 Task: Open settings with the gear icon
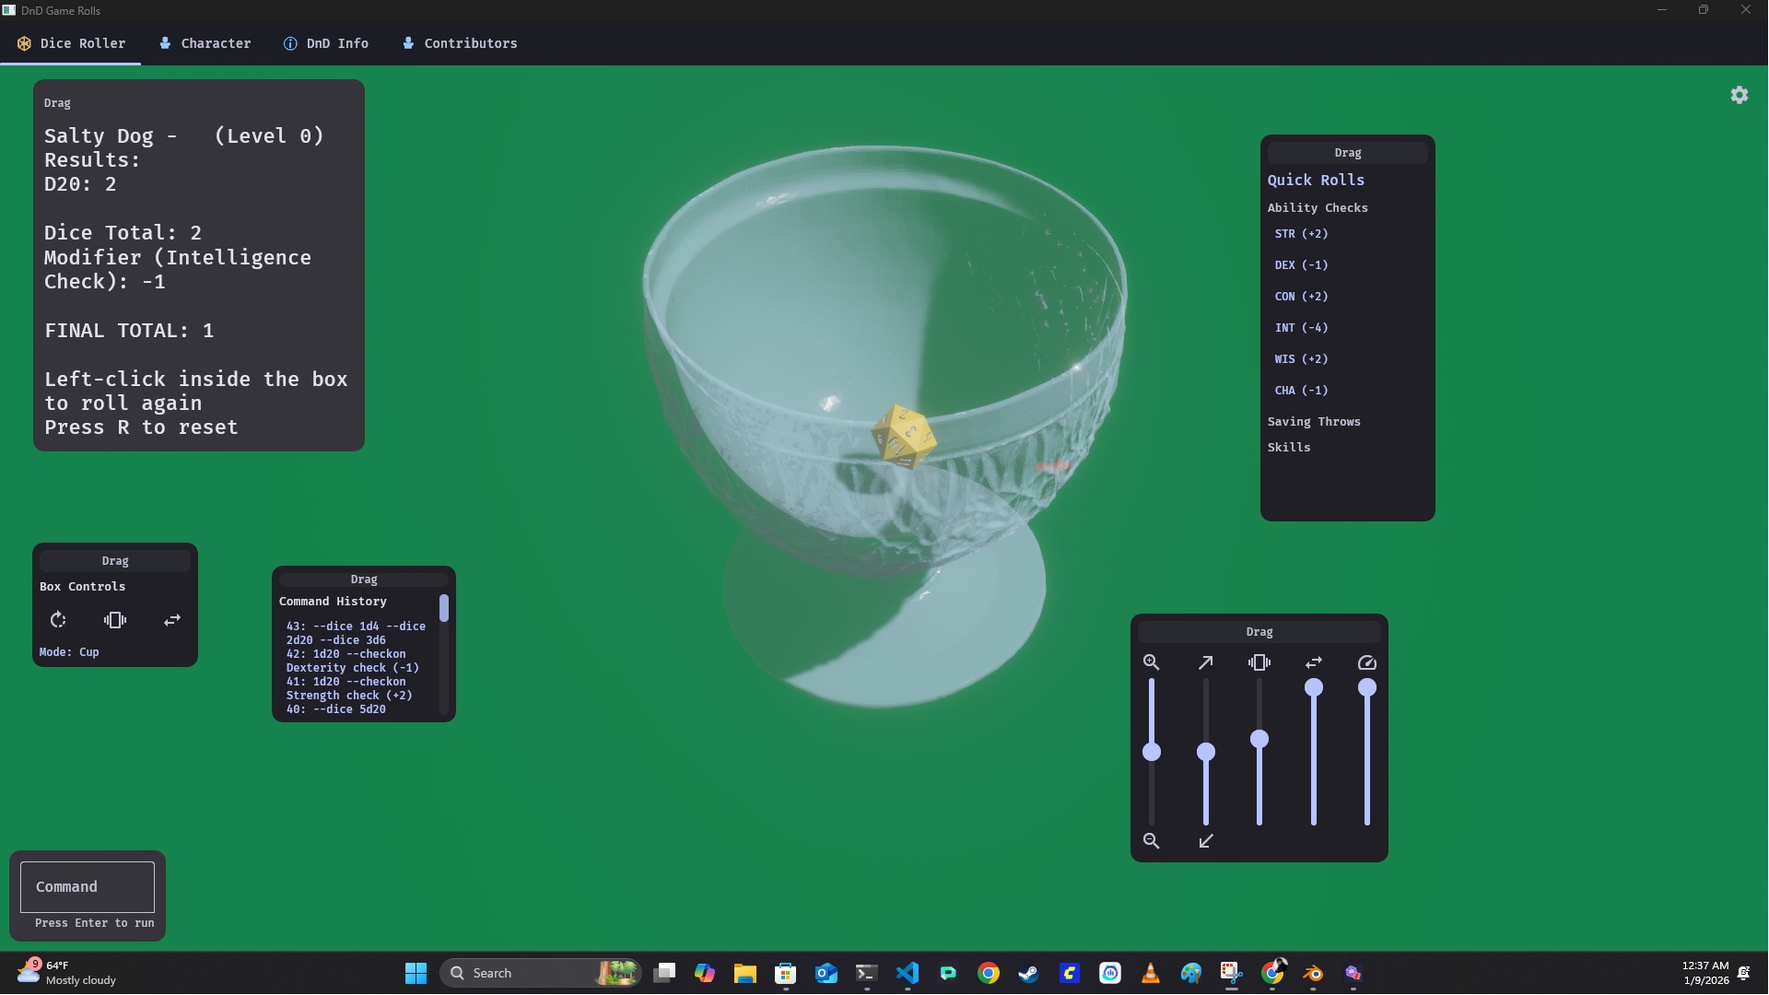[1740, 95]
